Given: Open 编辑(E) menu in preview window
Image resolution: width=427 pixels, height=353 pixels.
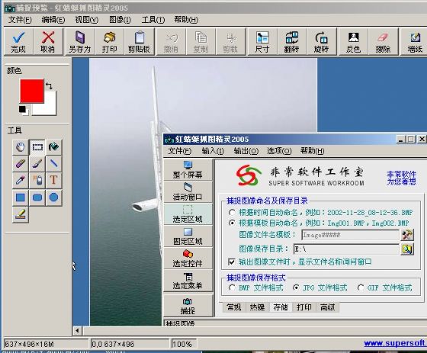Looking at the screenshot, I should click(x=53, y=20).
